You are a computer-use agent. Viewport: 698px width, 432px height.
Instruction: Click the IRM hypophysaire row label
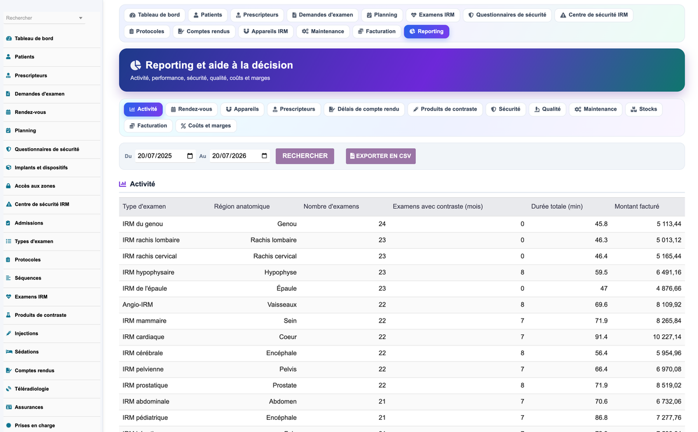coord(148,272)
